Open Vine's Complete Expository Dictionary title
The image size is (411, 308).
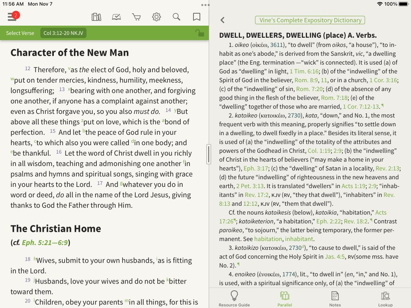[x=310, y=20]
